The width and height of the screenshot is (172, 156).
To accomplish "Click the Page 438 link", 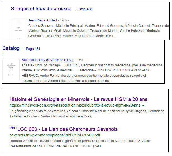I will pos(85,9).
